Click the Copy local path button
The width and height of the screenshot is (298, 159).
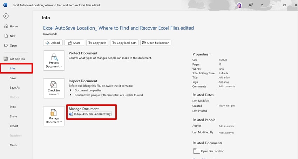124,43
